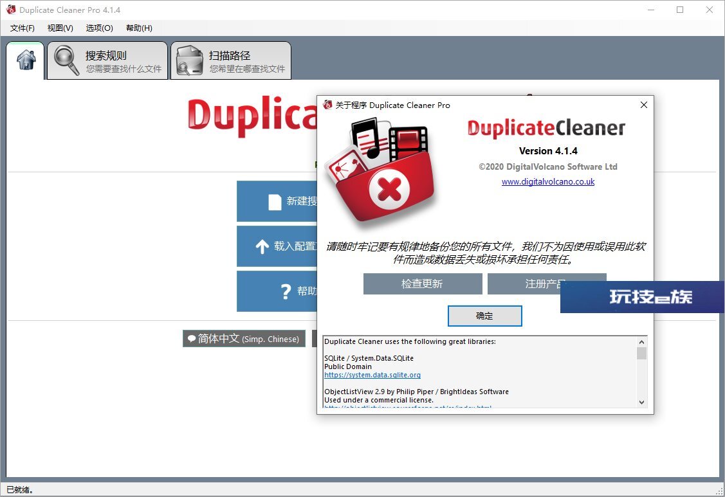Minimize the Duplicate Cleaner Pro window
725x497 pixels.
[x=651, y=10]
